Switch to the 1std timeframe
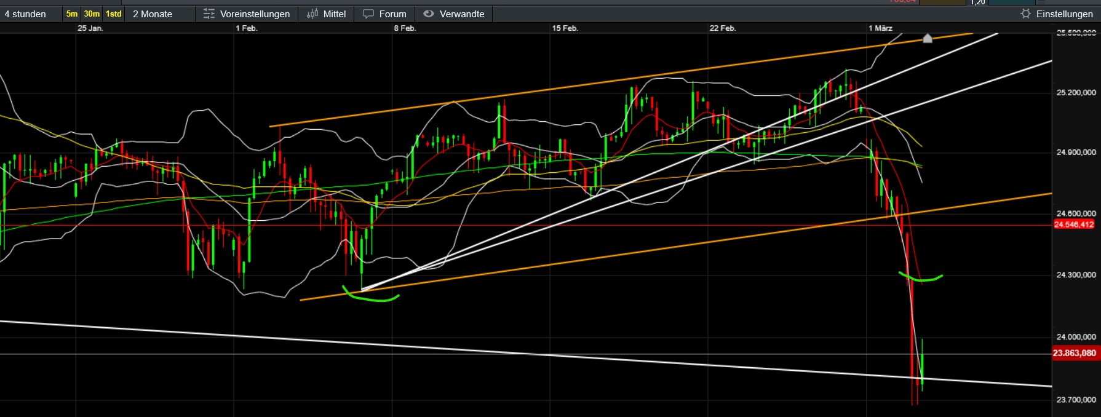 click(x=114, y=14)
